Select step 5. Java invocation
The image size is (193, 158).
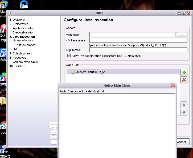[x=22, y=37]
